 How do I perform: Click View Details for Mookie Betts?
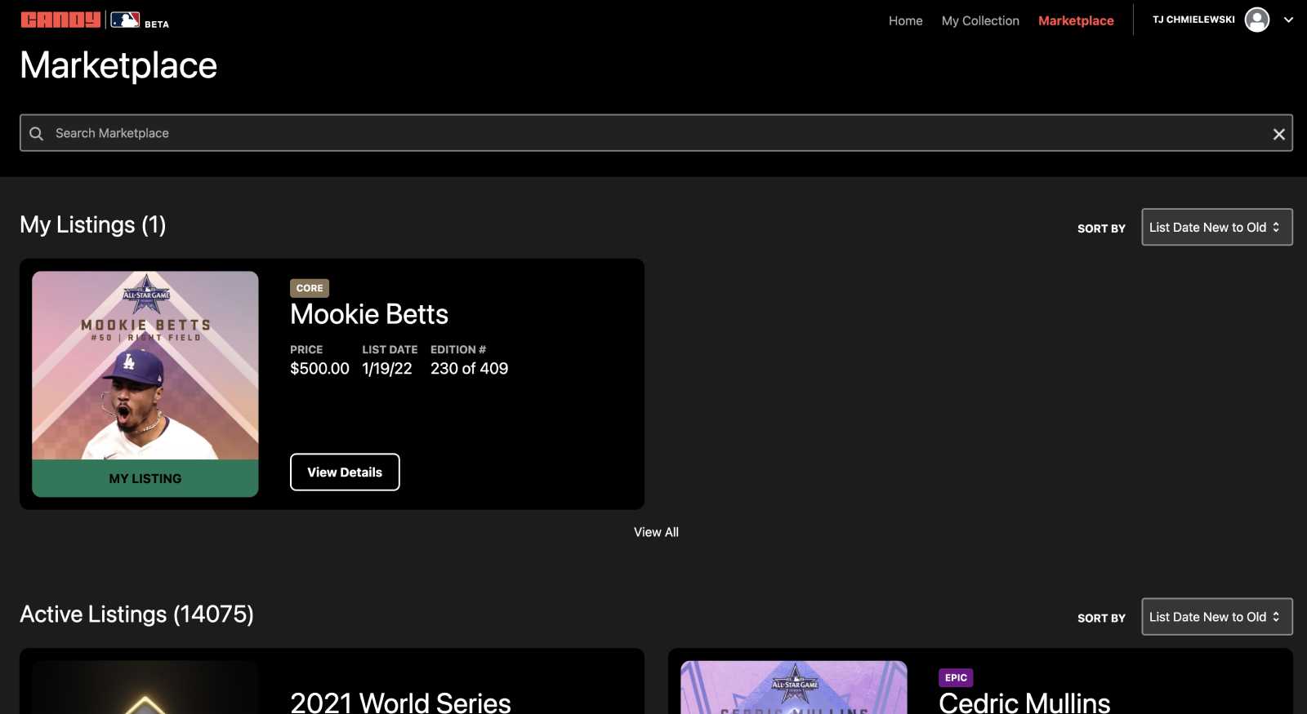pyautogui.click(x=345, y=472)
